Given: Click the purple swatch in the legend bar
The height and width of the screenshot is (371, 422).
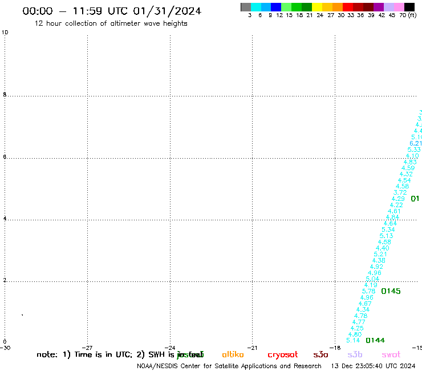Looking at the screenshot, I should pos(379,7).
